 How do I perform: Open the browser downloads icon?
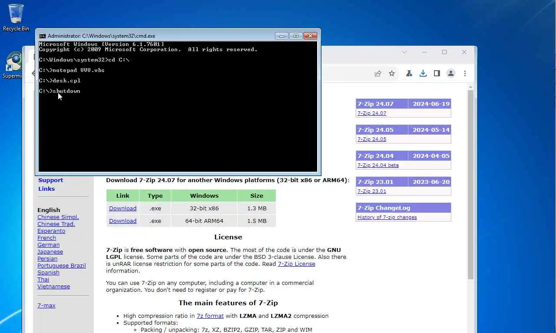(423, 74)
